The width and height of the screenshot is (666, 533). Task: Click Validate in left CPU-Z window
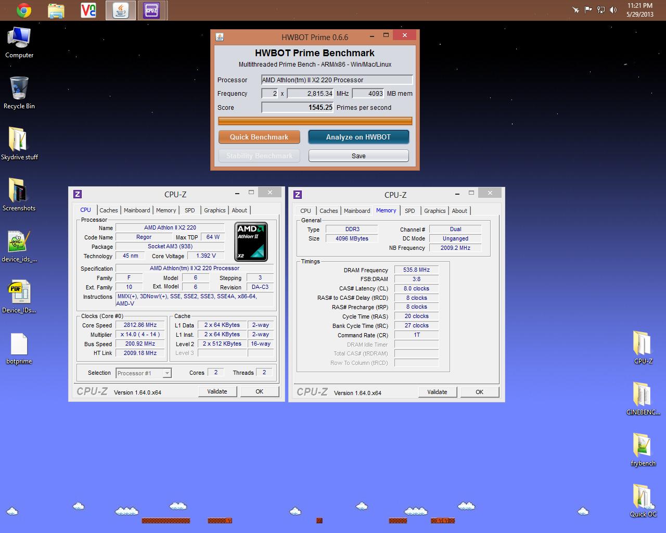[217, 391]
